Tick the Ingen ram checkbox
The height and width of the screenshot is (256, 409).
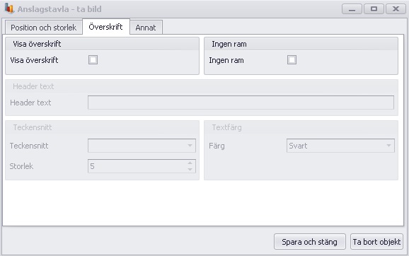(x=292, y=60)
